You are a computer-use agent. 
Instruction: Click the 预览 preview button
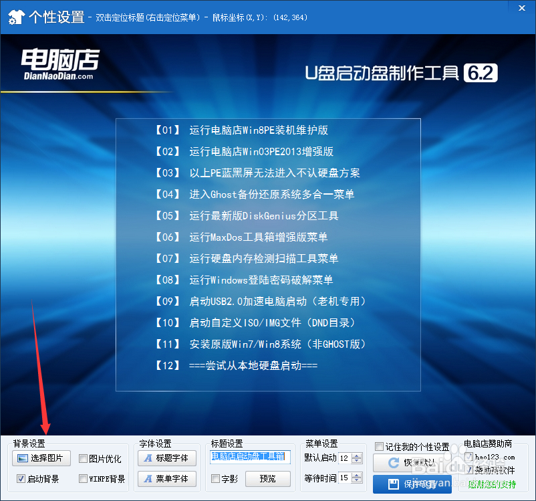267,478
